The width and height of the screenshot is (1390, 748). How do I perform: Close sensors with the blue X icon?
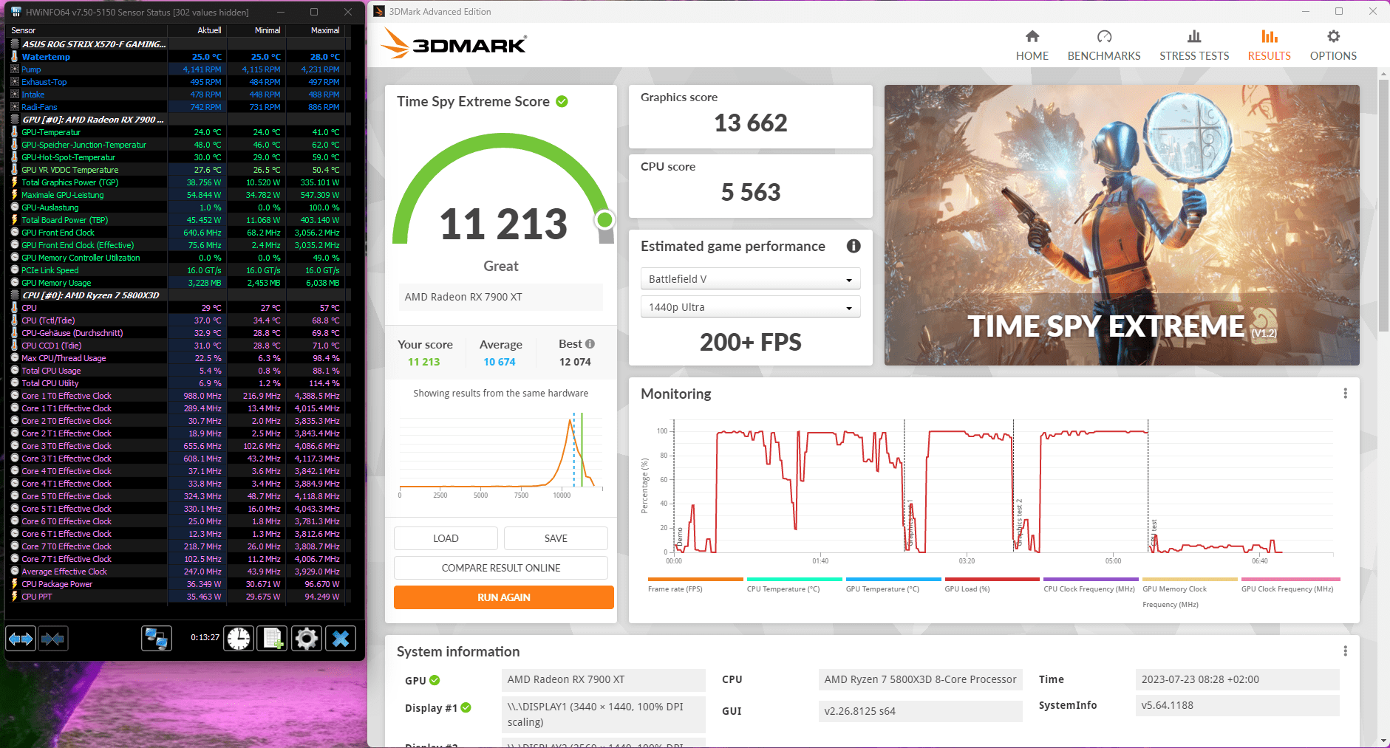(341, 639)
